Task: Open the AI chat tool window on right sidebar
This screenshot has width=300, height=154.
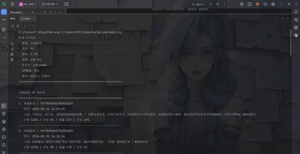Action: pyautogui.click(x=296, y=20)
